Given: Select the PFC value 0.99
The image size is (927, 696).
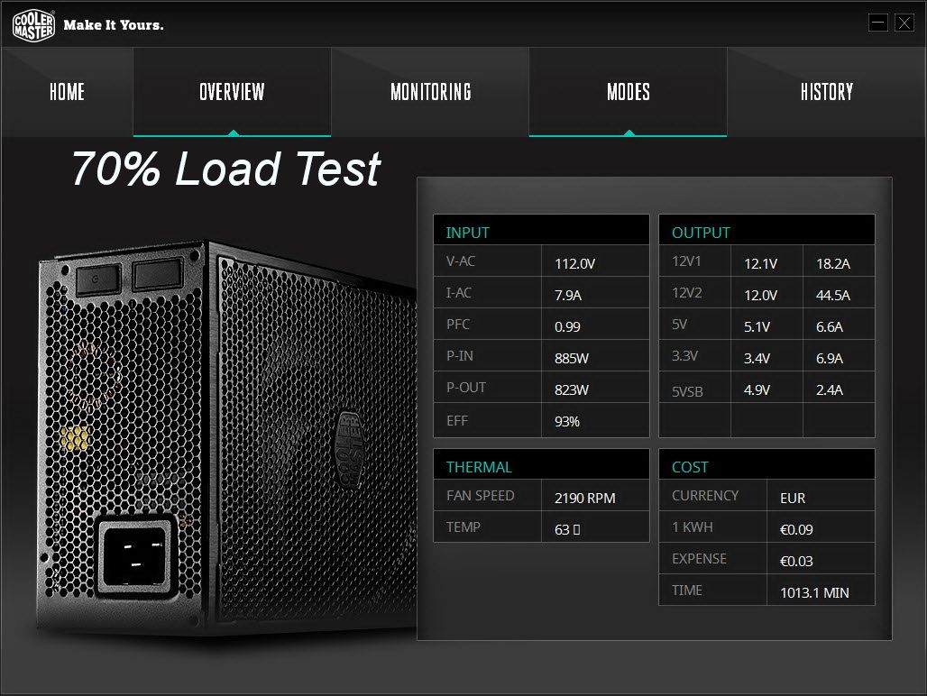Looking at the screenshot, I should (567, 326).
